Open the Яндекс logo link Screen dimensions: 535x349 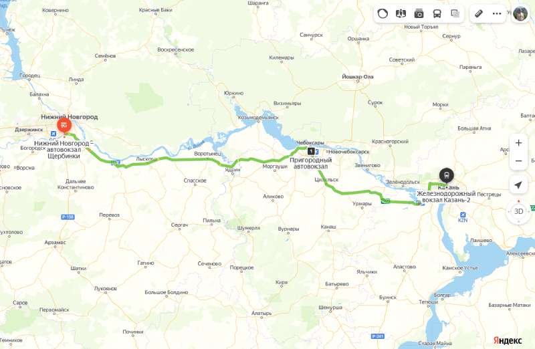[508, 340]
